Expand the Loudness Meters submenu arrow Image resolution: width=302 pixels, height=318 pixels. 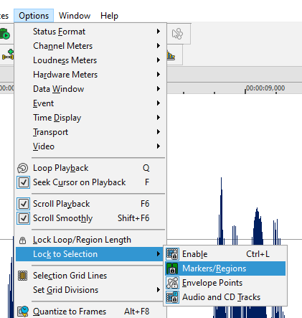pos(159,60)
